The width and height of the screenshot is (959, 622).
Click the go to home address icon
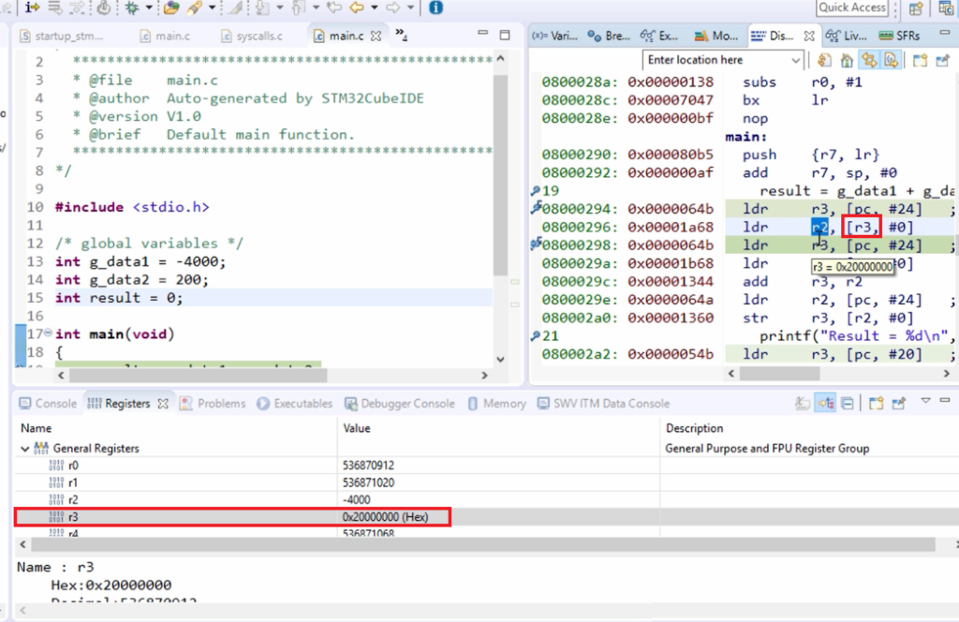point(847,60)
